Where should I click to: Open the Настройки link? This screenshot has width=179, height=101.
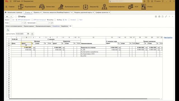pos(168,37)
